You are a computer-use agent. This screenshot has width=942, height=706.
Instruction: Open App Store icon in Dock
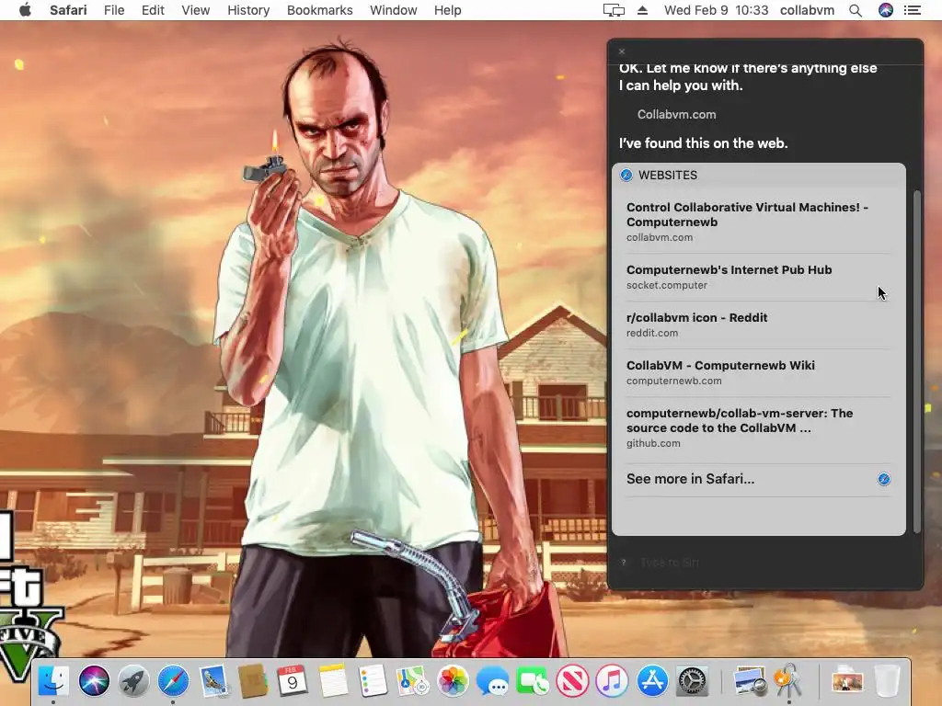tap(652, 681)
